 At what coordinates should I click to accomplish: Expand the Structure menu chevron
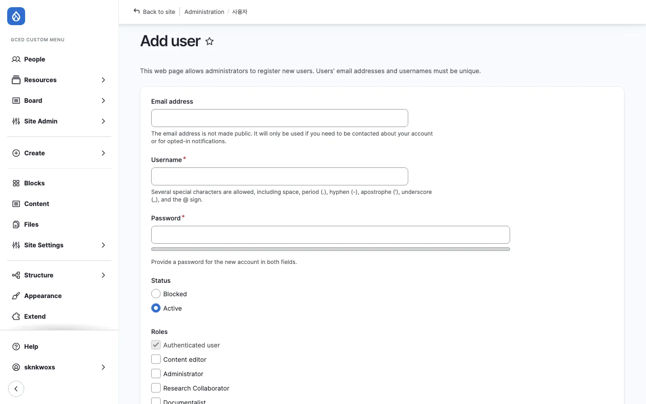[x=103, y=275]
